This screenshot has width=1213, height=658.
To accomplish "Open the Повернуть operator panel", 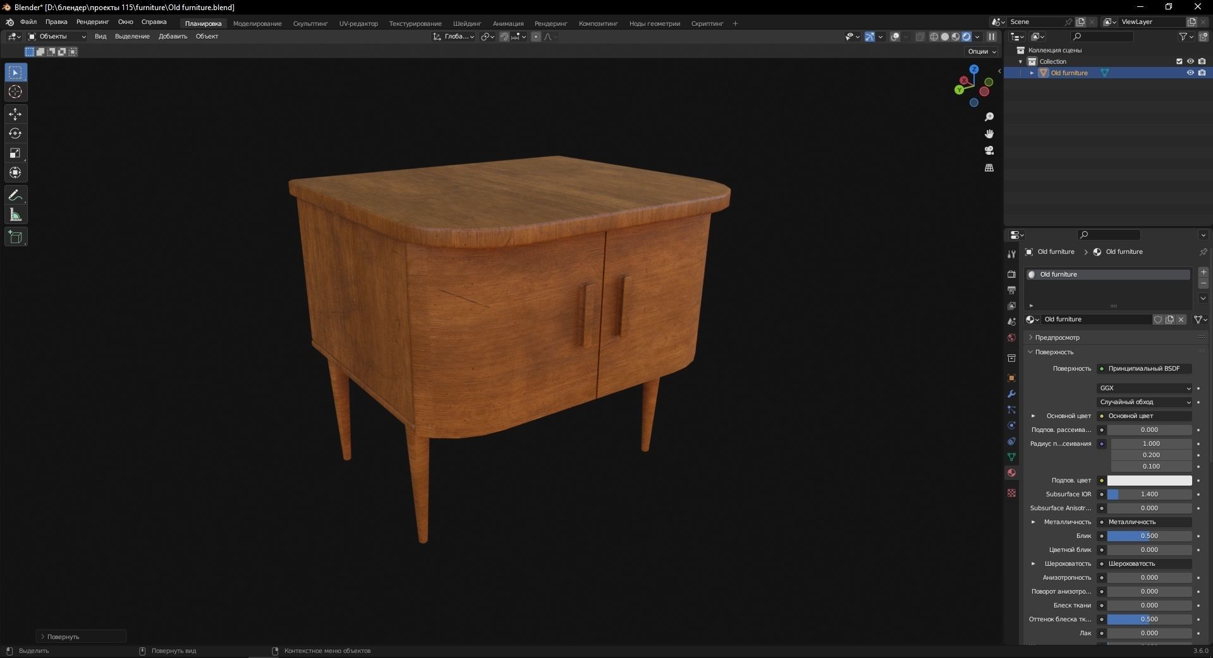I will (82, 637).
